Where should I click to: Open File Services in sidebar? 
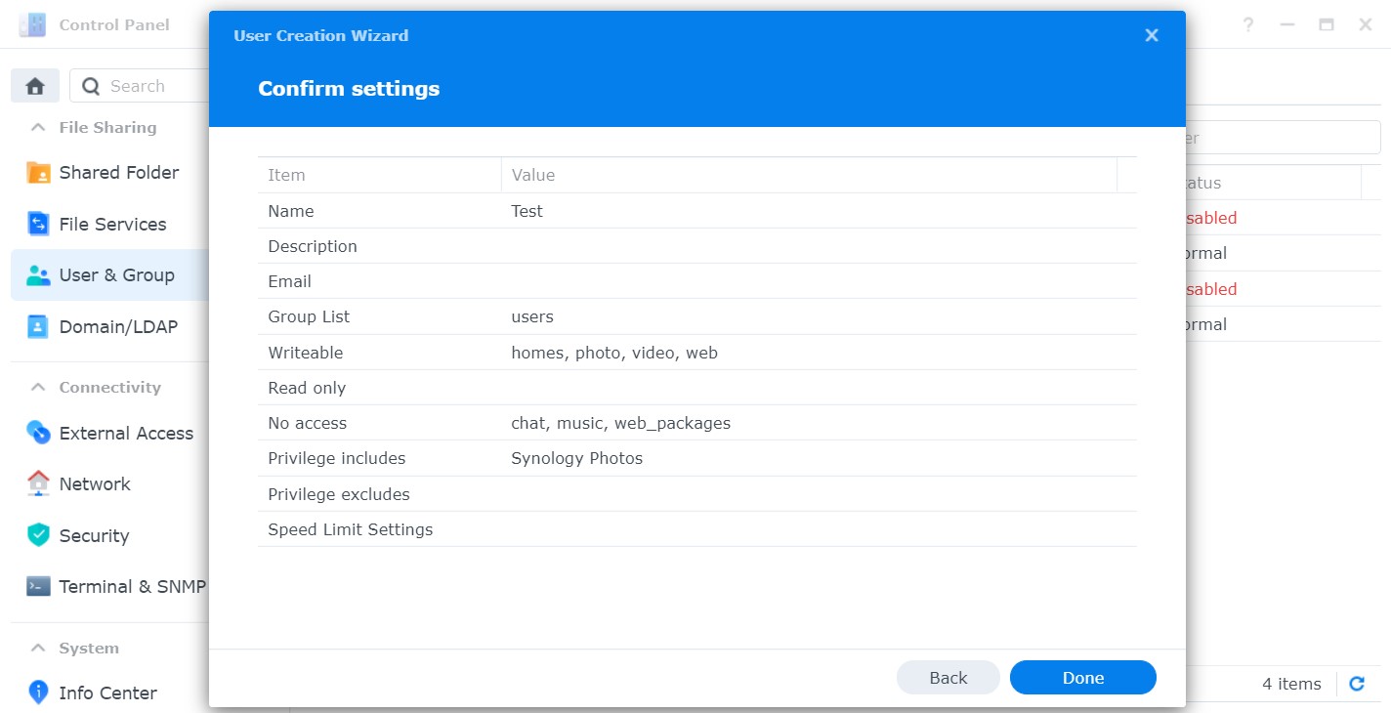coord(112,224)
